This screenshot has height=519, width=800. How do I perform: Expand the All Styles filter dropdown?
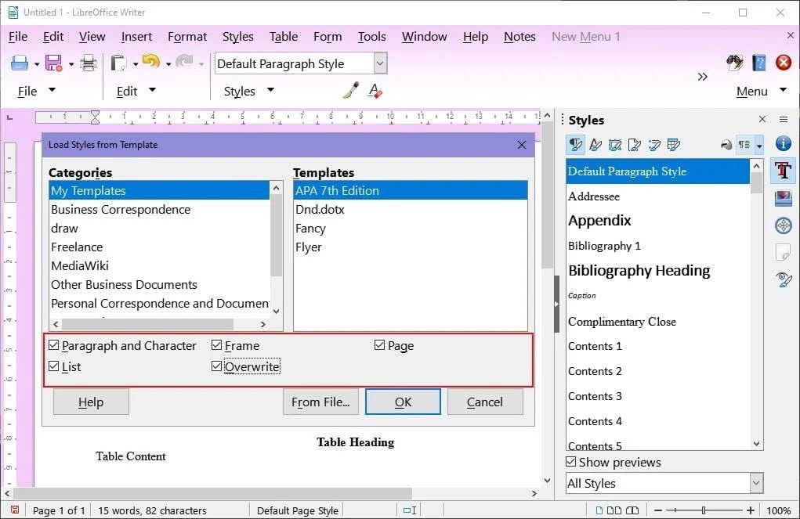[755, 483]
